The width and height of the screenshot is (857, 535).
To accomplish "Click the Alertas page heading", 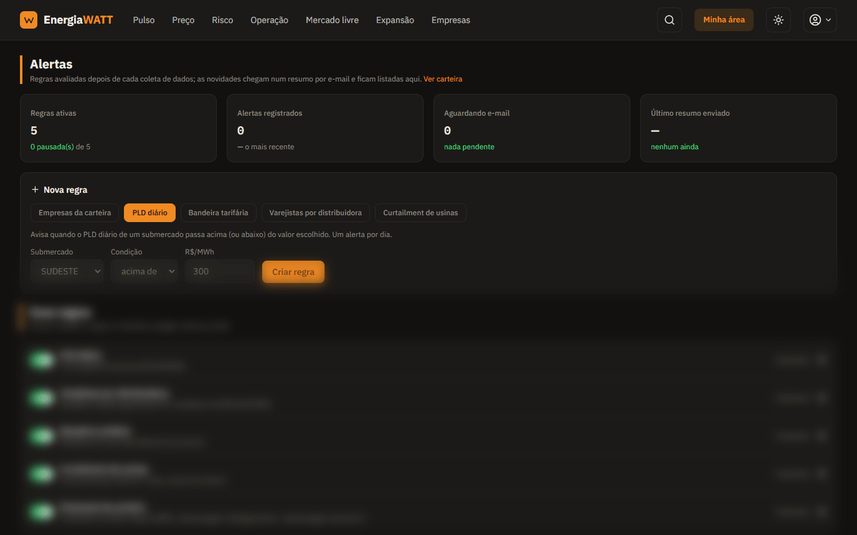I will click(51, 64).
